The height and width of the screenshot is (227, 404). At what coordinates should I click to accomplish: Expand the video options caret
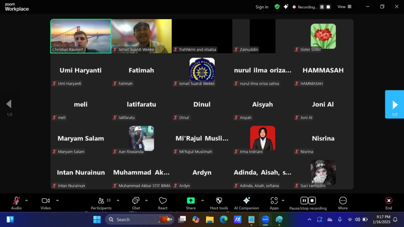[57, 200]
